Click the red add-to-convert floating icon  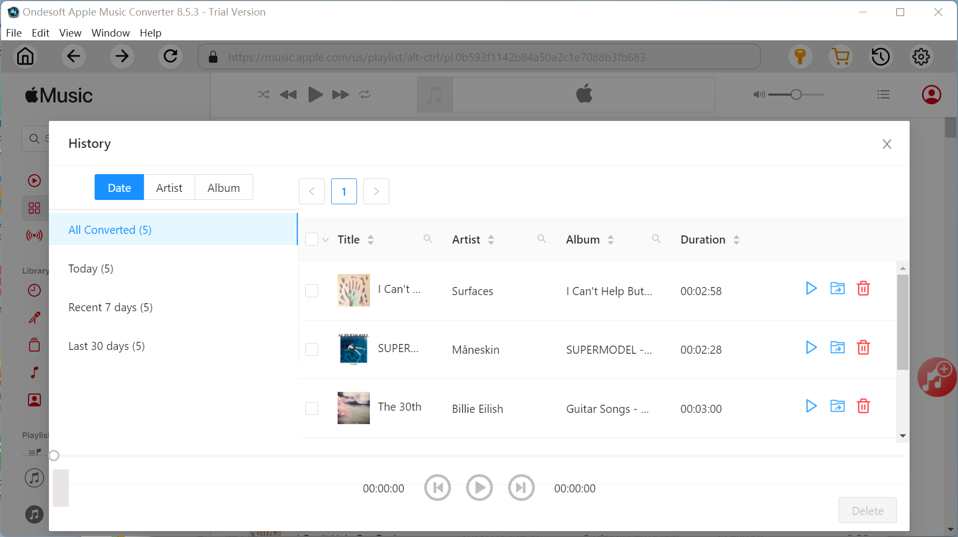coord(937,377)
